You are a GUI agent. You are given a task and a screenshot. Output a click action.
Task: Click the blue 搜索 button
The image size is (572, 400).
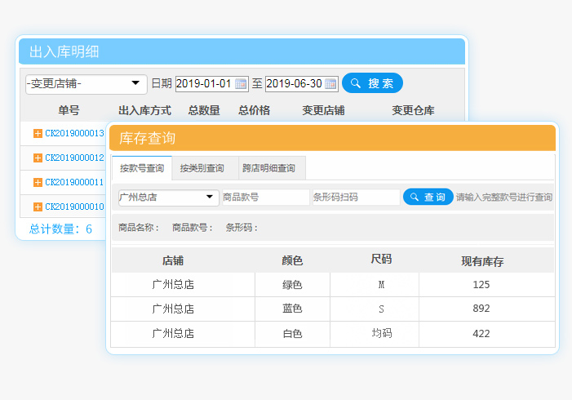(372, 83)
